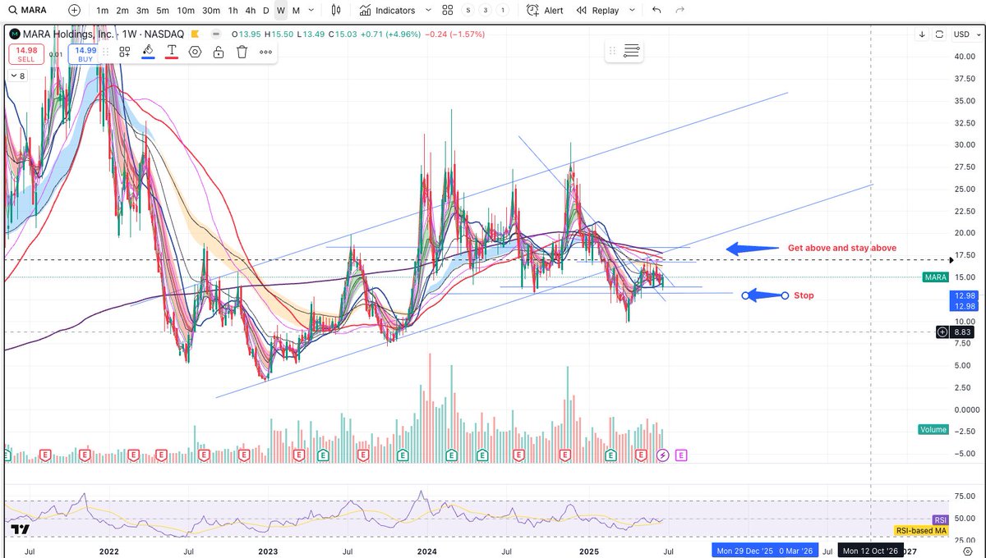Choose the 10m interval
986x558 pixels.
186,11
